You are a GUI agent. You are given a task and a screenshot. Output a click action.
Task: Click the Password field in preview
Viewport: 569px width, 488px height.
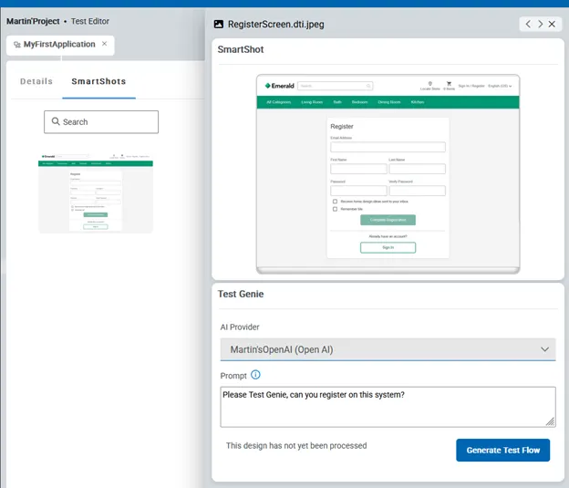358,191
